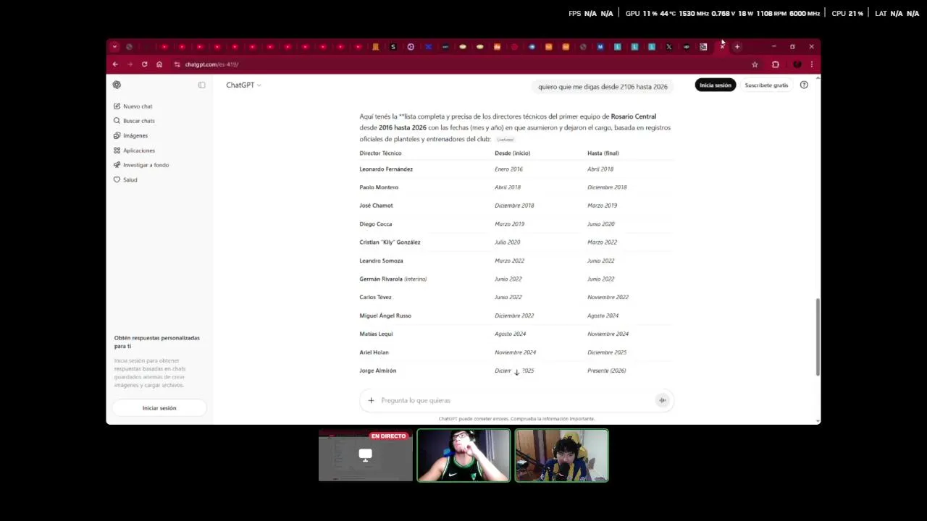Click the 'Desde (inicio)' column header
The width and height of the screenshot is (927, 521).
[512, 153]
